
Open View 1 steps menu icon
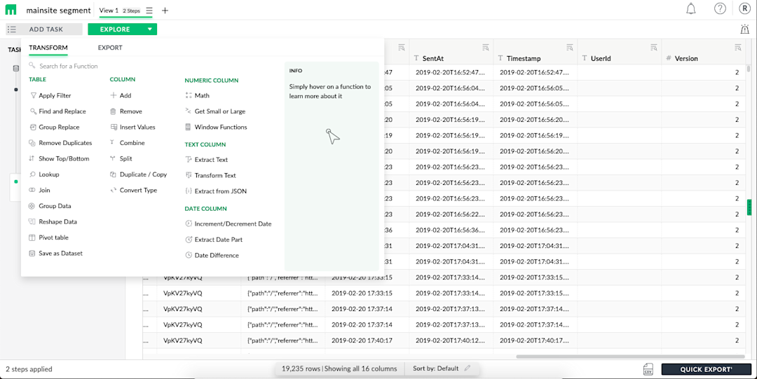(149, 10)
